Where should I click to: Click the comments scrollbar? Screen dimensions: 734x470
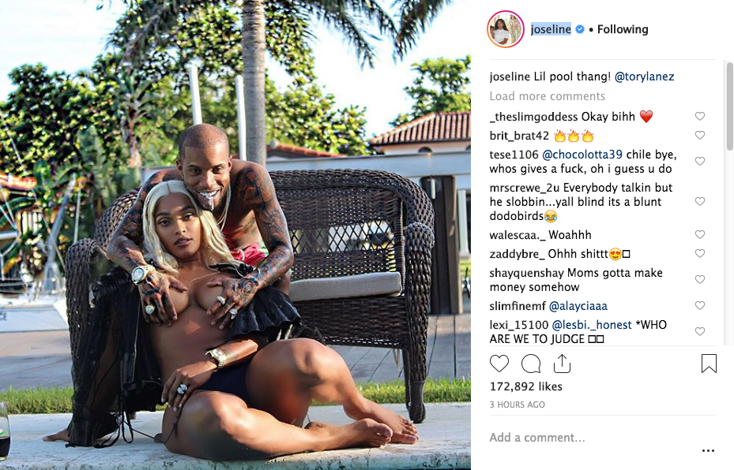tap(730, 106)
